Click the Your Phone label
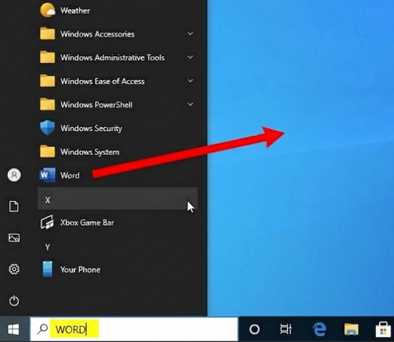 80,269
